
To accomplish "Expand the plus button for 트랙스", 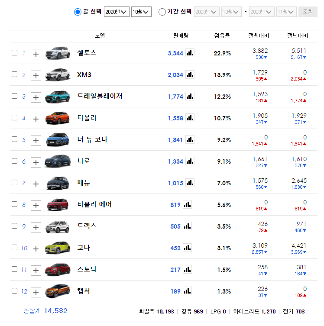I will coord(36,227).
